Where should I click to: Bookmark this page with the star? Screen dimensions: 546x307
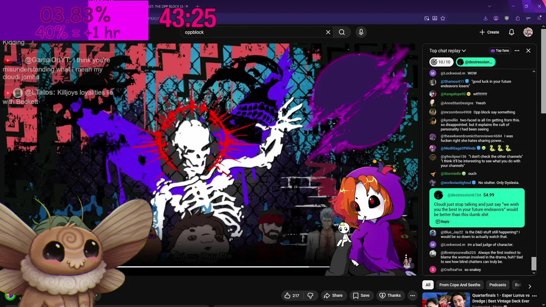click(x=443, y=18)
